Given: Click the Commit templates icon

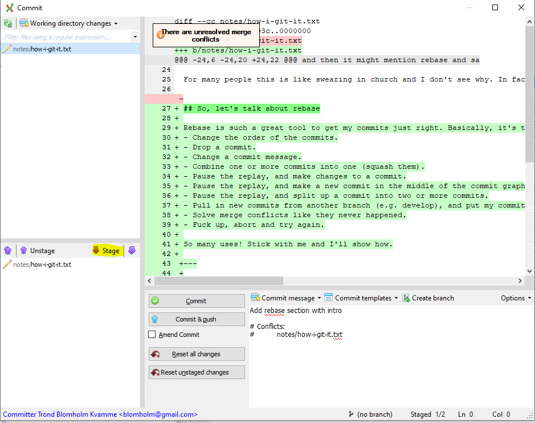Looking at the screenshot, I should (x=328, y=298).
